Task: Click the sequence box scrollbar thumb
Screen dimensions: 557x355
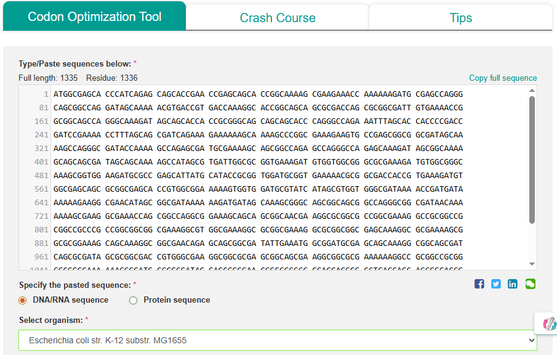Action: 532,160
